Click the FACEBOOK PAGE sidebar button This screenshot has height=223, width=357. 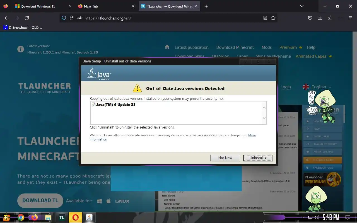pos(322,168)
